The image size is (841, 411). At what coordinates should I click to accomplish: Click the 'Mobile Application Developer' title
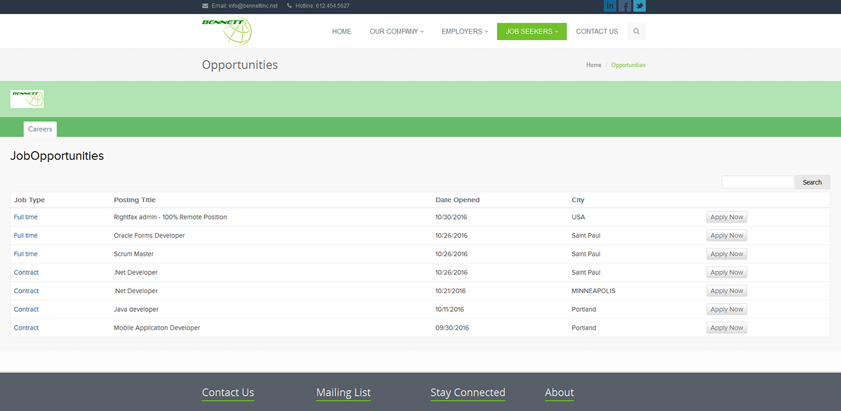pos(156,327)
